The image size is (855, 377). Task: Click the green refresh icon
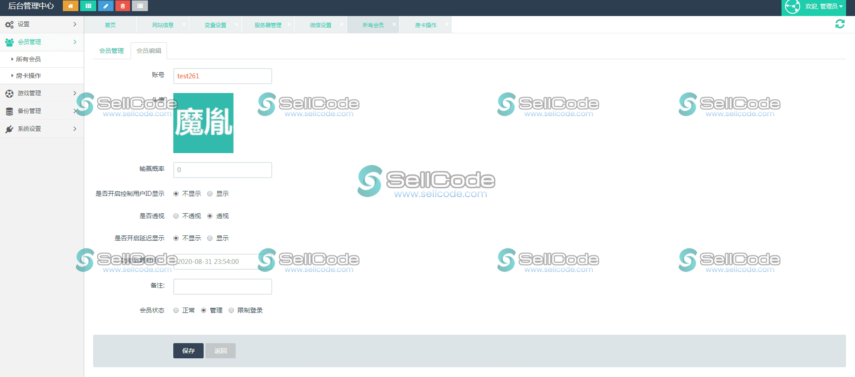coord(840,24)
